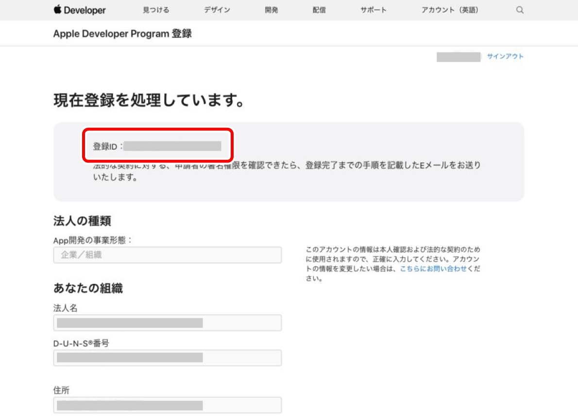The height and width of the screenshot is (418, 578).
Task: Focus the D-U-N-S®番号 input field
Action: click(x=167, y=358)
